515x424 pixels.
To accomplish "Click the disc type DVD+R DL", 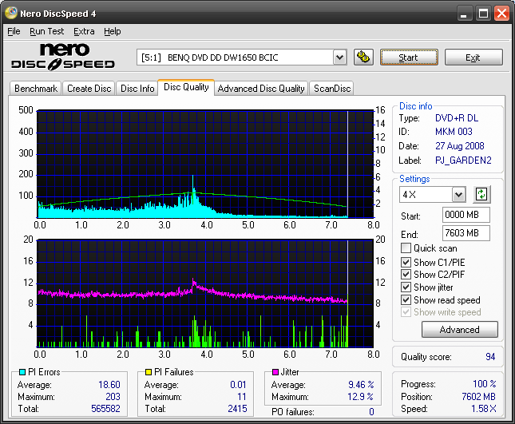I will [457, 118].
